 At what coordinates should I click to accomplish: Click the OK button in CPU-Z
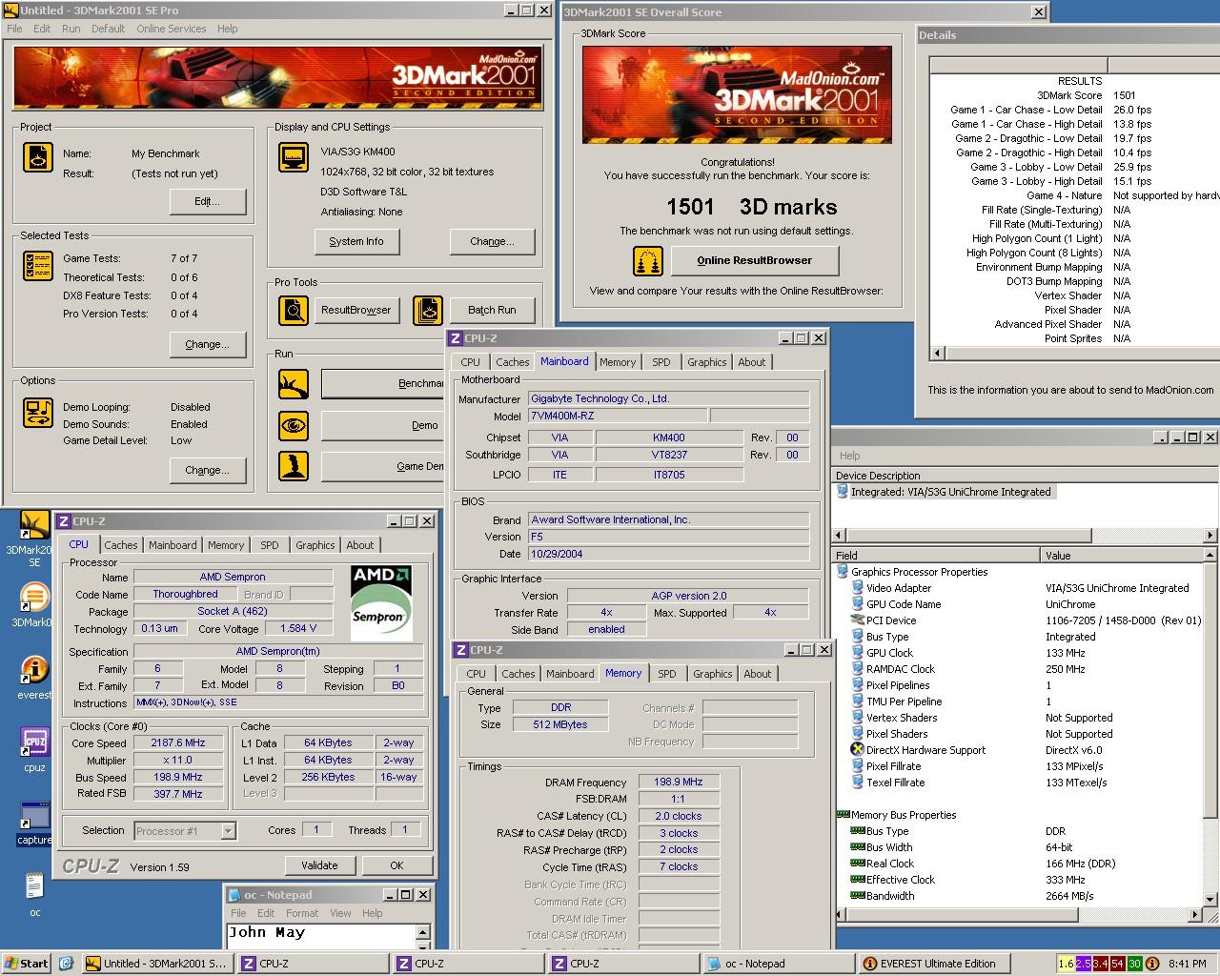click(396, 865)
